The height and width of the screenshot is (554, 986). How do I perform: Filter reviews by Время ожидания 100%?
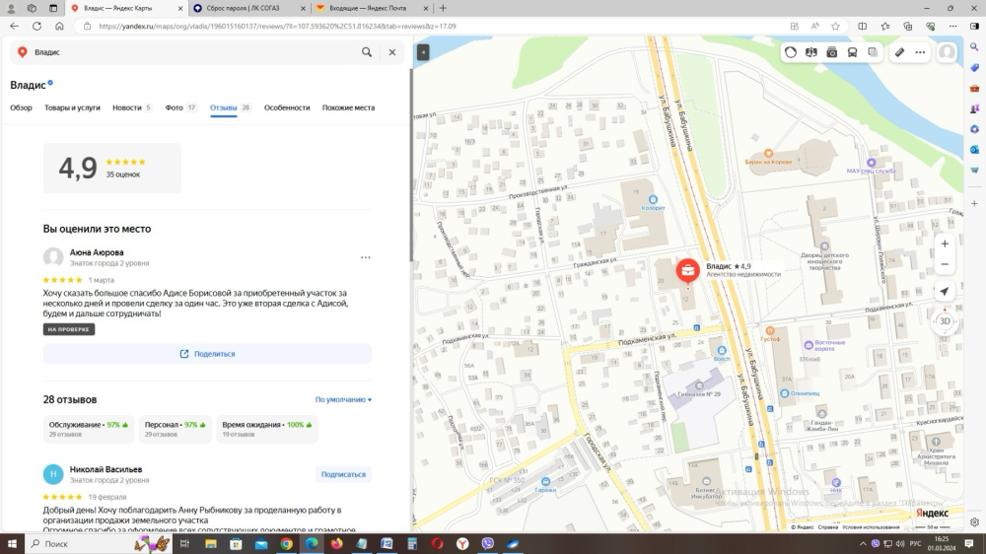(267, 429)
